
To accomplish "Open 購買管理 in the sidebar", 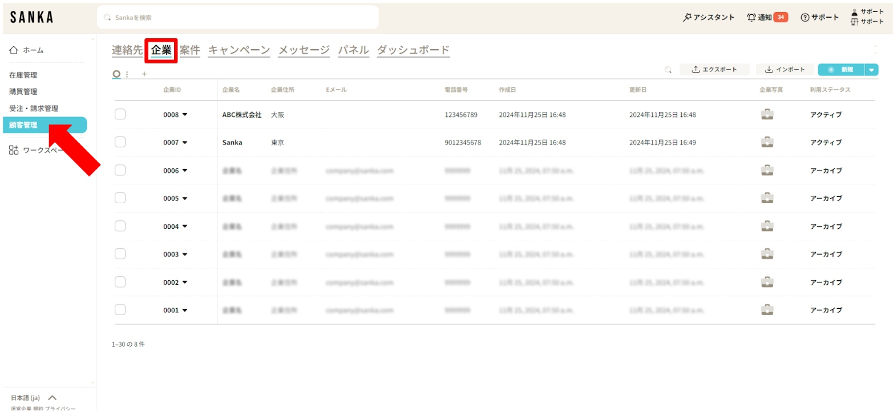I will pyautogui.click(x=23, y=91).
